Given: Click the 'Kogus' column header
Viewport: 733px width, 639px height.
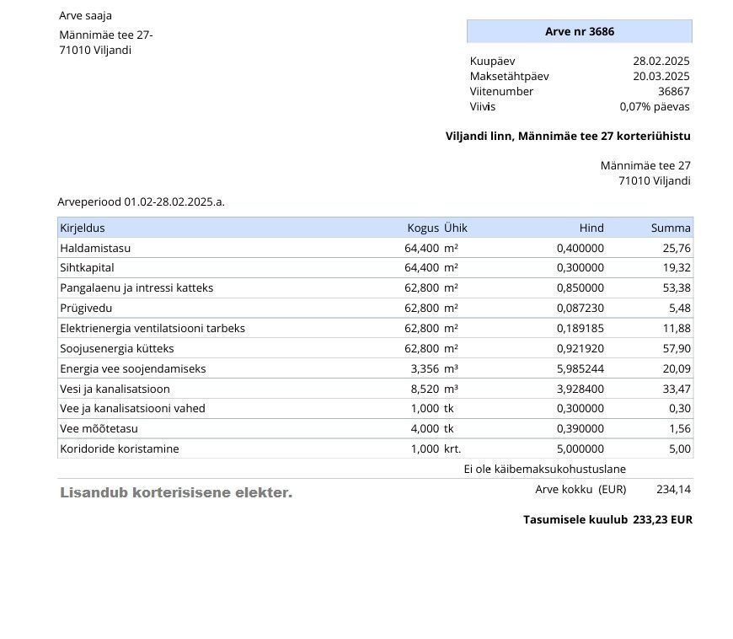Looking at the screenshot, I should click(x=423, y=228).
